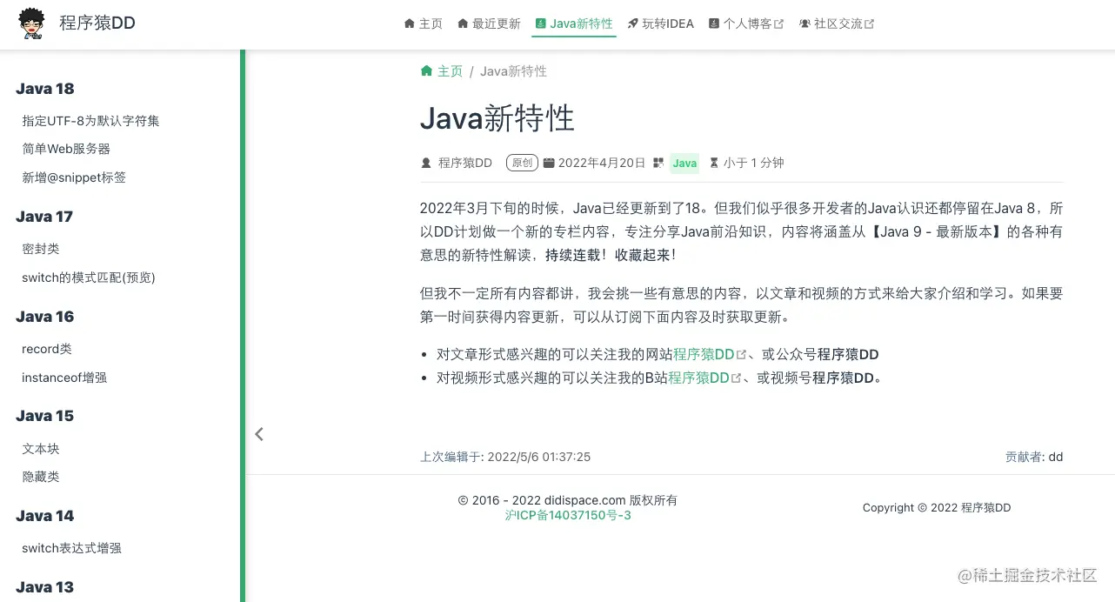Viewport: 1115px width, 602px height.
Task: Click the 程序猿DD site logo avatar
Action: pyautogui.click(x=31, y=23)
